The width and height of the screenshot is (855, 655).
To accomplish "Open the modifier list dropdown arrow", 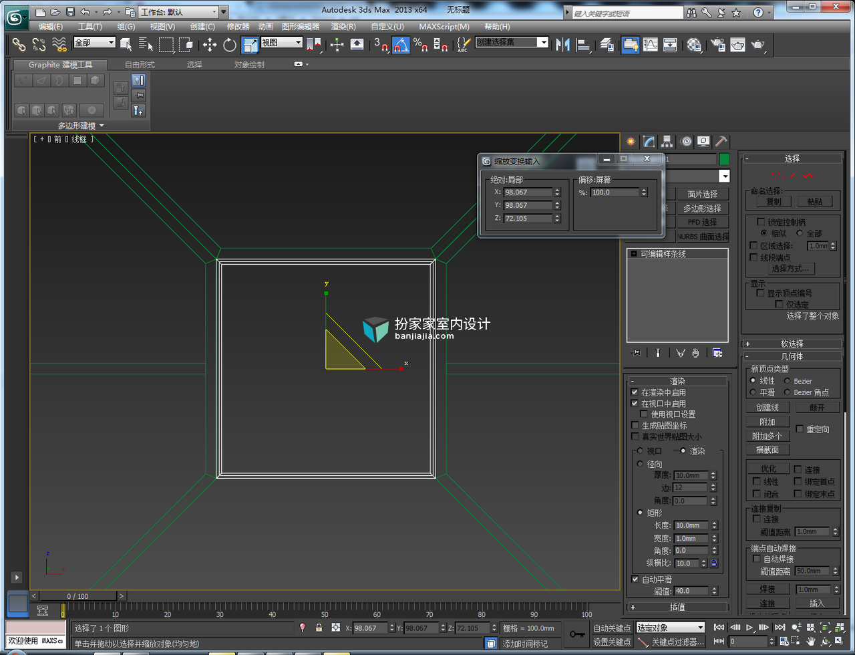I will 724,176.
